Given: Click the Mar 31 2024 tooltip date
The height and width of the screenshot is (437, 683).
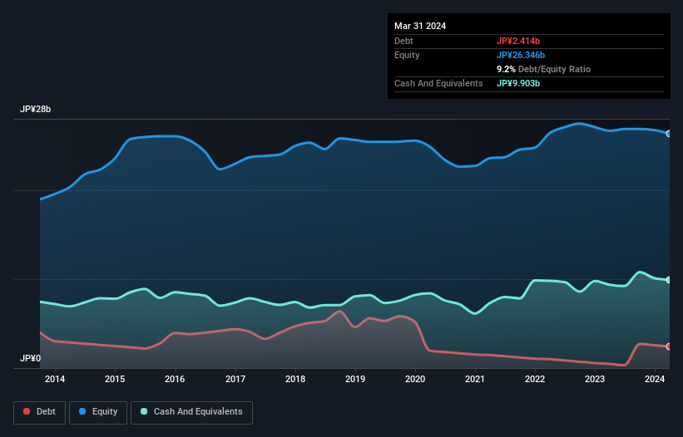Looking at the screenshot, I should click(x=420, y=26).
